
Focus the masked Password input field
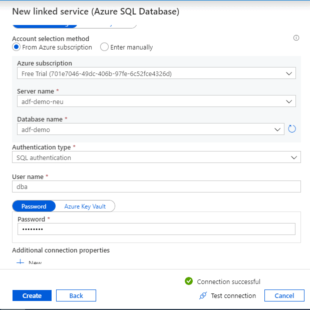click(156, 229)
